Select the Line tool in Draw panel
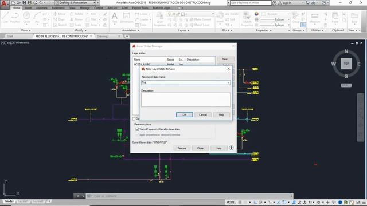 coord(5,18)
